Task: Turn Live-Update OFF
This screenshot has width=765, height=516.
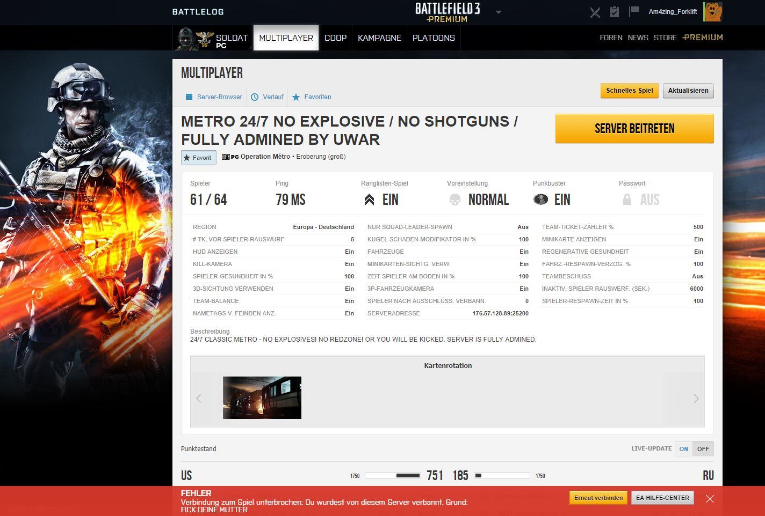Action: pyautogui.click(x=703, y=449)
